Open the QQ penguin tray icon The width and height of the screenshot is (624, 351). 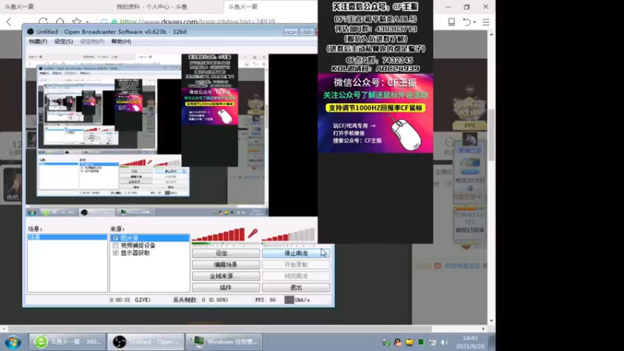point(398,342)
